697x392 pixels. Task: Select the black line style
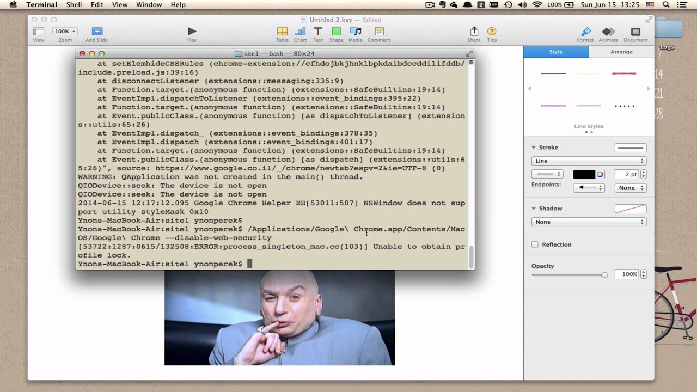(x=553, y=73)
